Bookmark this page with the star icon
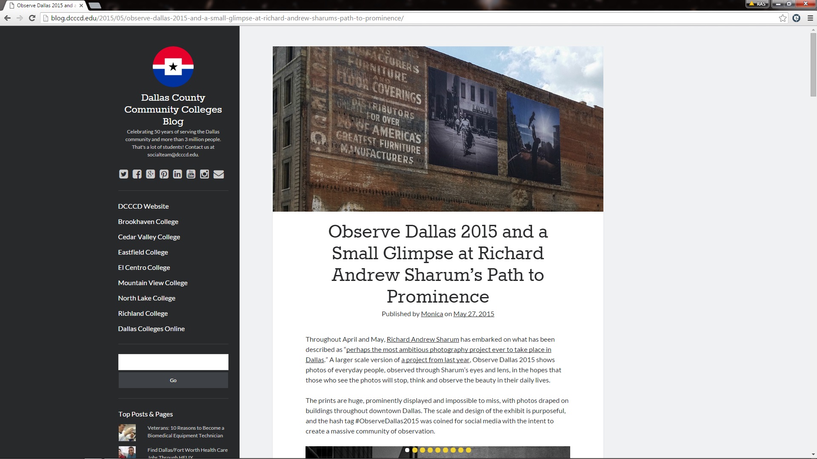Image resolution: width=817 pixels, height=459 pixels. click(783, 18)
